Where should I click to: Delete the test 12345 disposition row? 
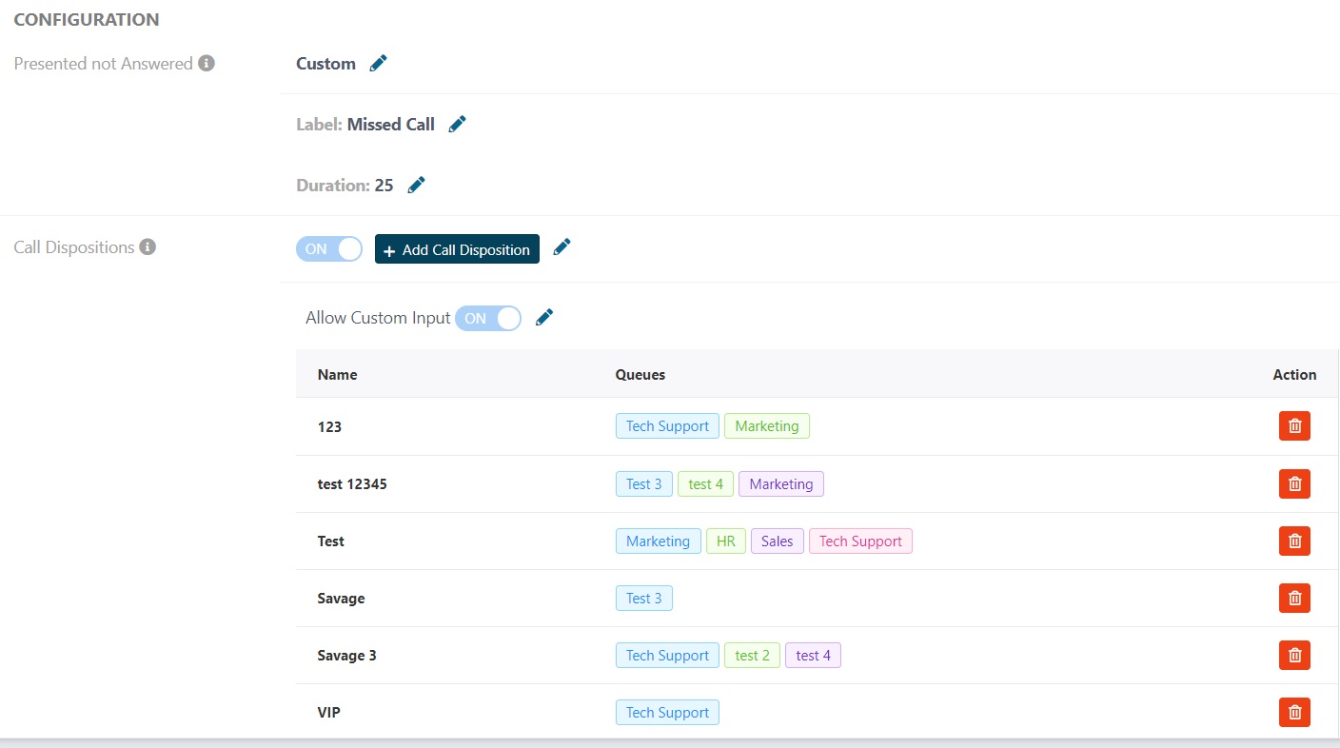coord(1294,483)
